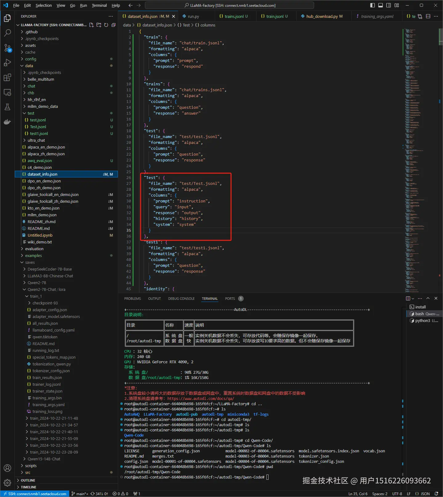
Task: Split the editor right
Action: (x=428, y=16)
